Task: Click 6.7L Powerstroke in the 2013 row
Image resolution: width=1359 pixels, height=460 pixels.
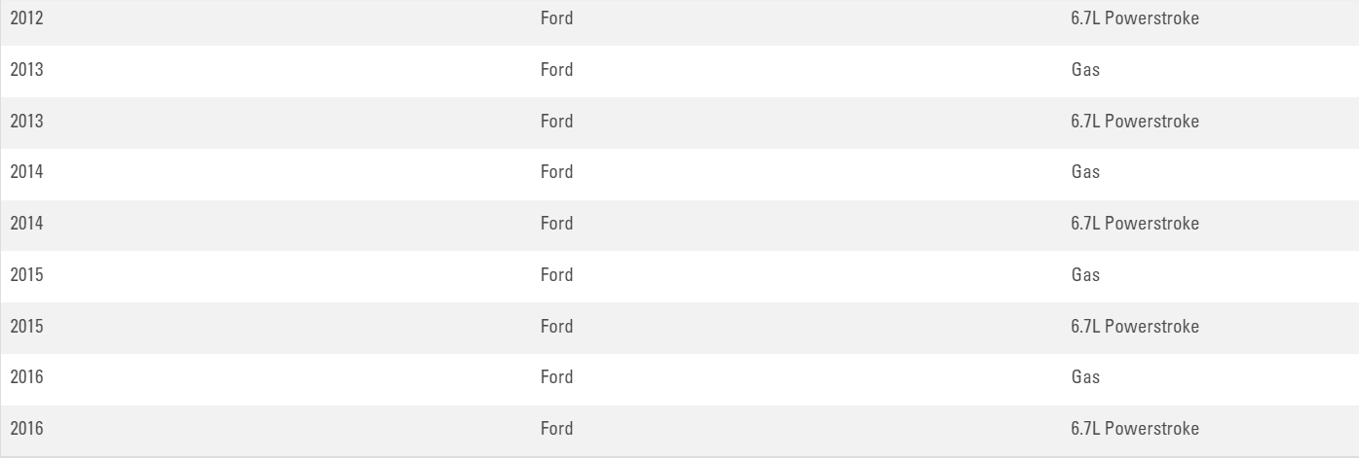Action: tap(1134, 122)
